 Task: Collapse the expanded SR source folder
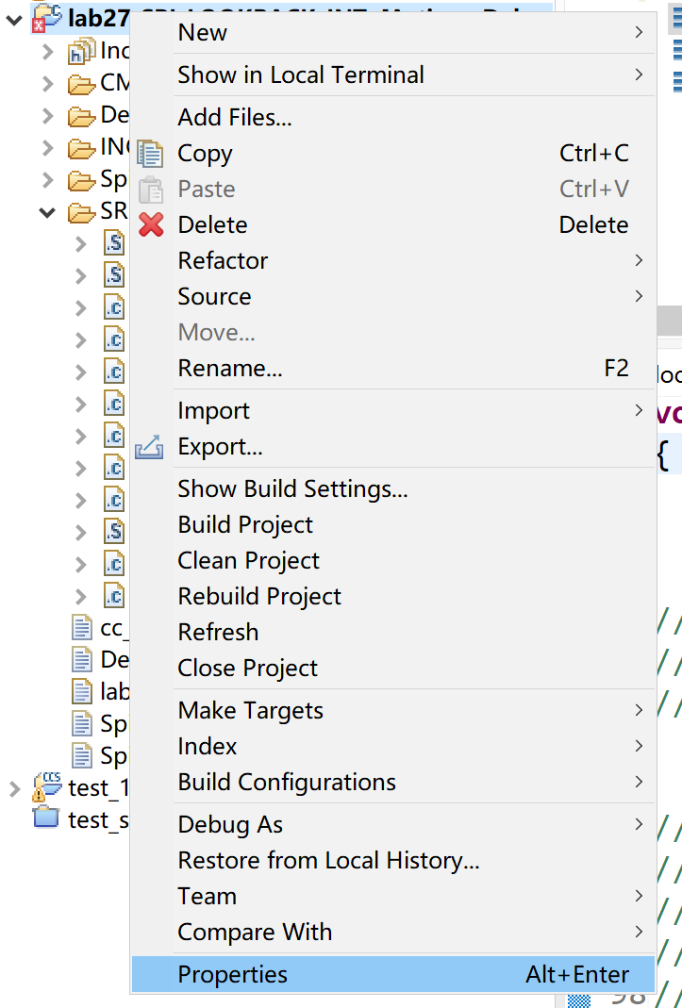click(47, 213)
